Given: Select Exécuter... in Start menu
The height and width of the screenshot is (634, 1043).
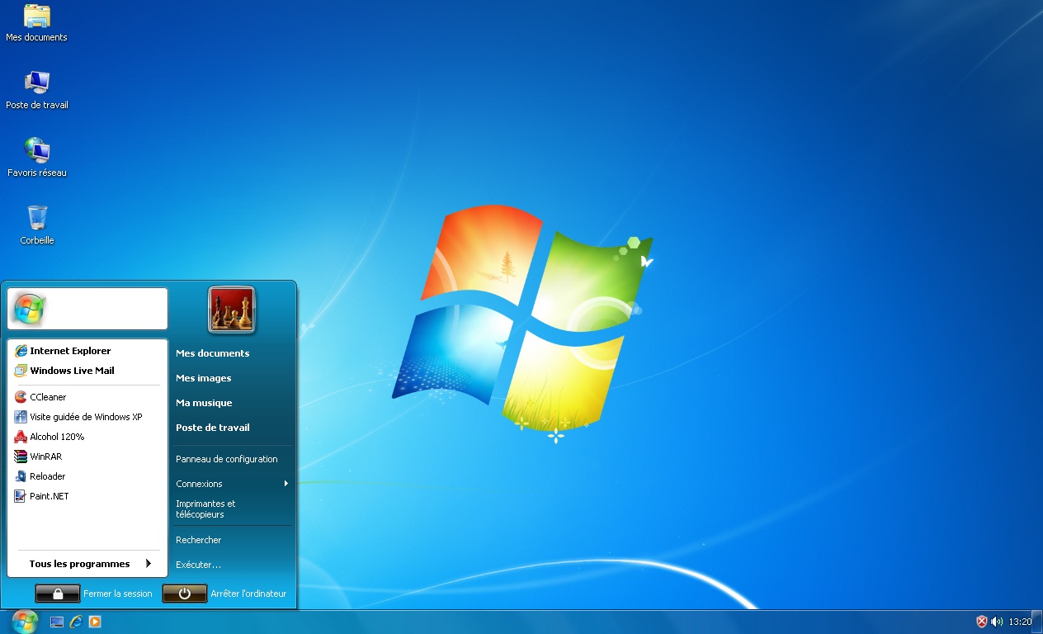Looking at the screenshot, I should click(198, 565).
